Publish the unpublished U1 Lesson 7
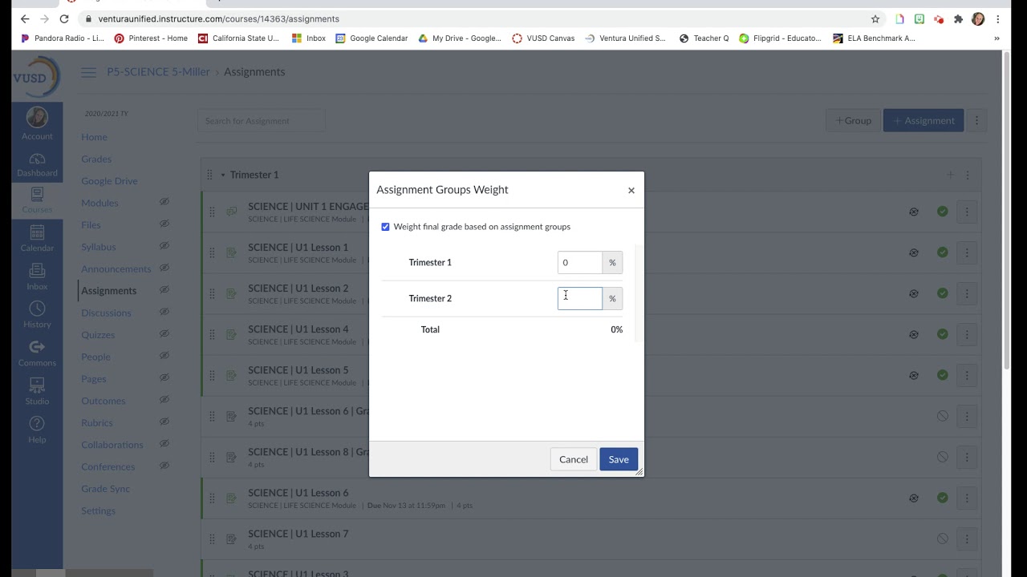The height and width of the screenshot is (577, 1027). [943, 539]
